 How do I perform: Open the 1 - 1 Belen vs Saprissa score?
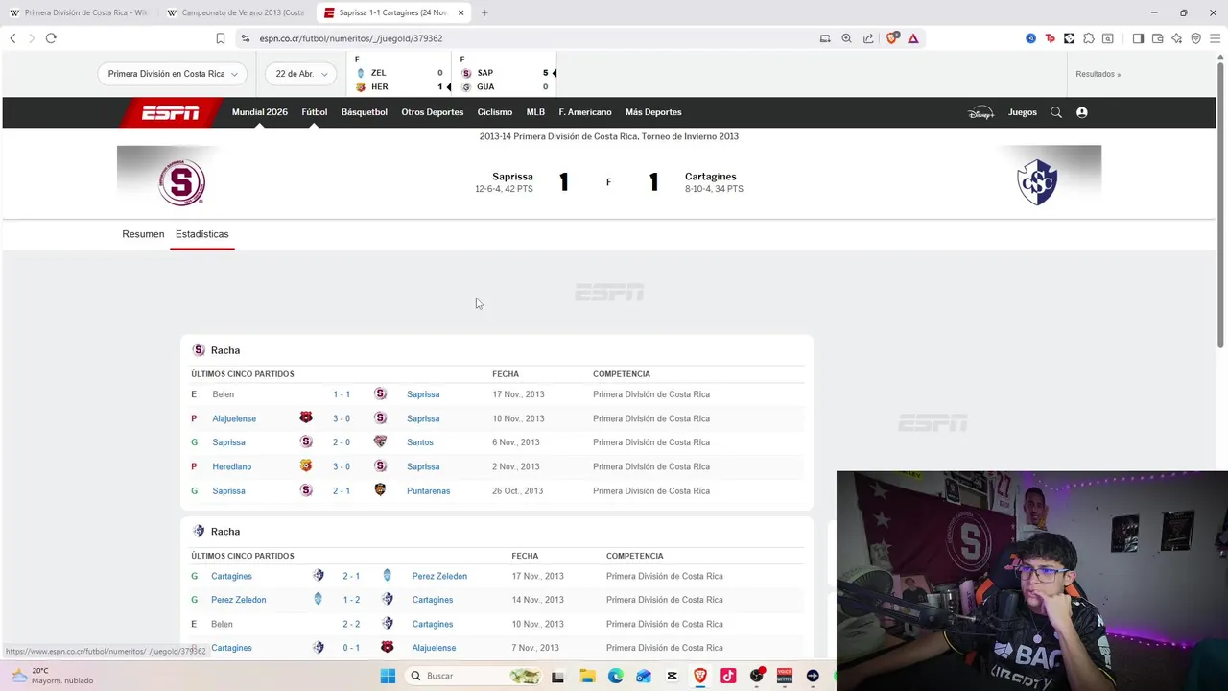pyautogui.click(x=342, y=394)
